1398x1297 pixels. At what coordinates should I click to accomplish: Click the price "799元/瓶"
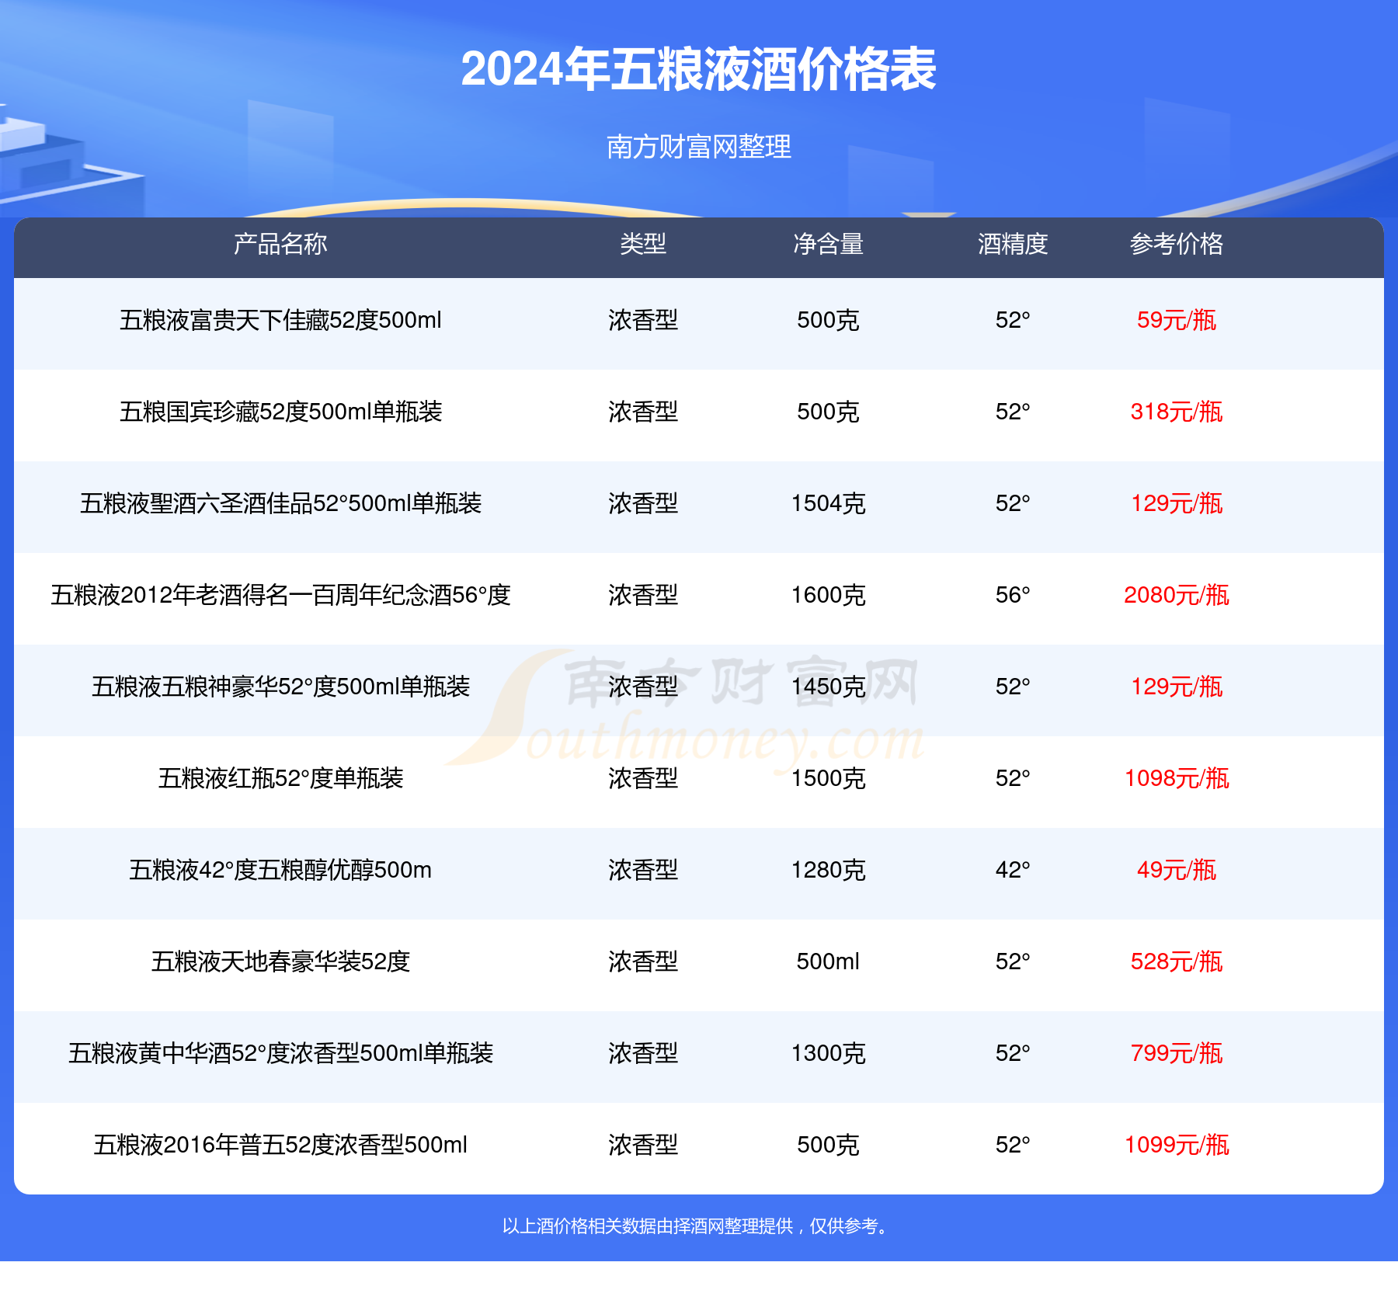click(1177, 1053)
